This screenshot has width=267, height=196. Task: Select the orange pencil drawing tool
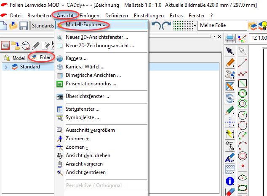pos(230,63)
